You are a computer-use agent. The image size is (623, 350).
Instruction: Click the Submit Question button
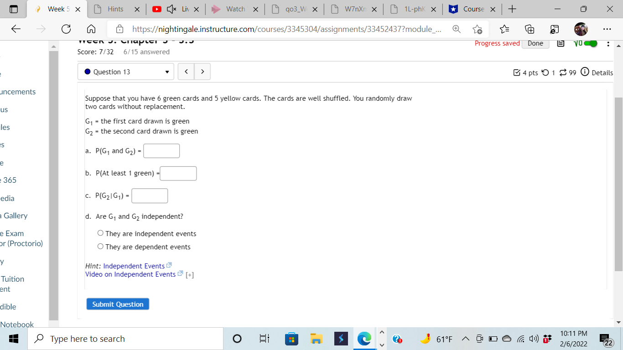118,304
